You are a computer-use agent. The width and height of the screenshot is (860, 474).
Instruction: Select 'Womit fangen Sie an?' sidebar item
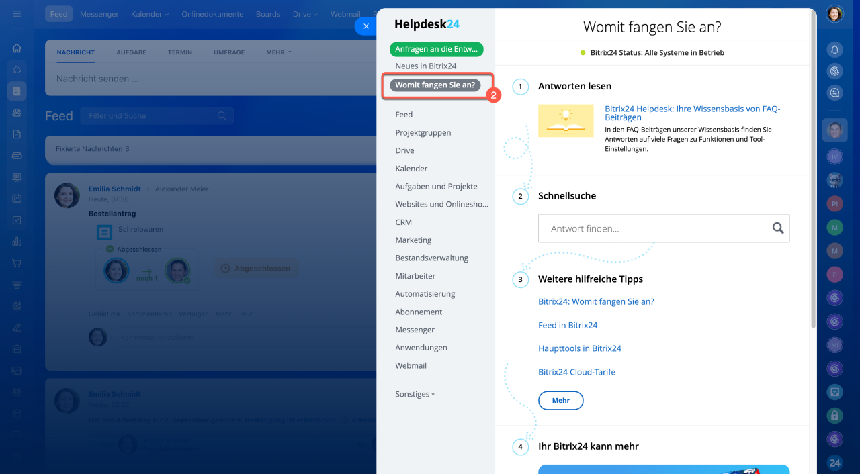(435, 85)
